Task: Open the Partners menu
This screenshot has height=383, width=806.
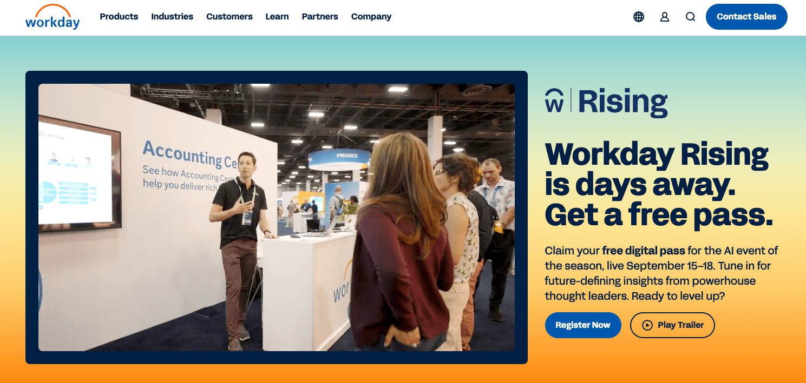Action: click(x=320, y=17)
